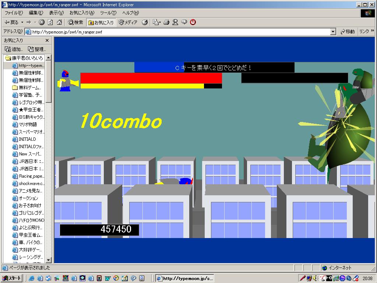Open the 表示(V) menu
Viewport: 377px width, 283px height.
pos(56,13)
